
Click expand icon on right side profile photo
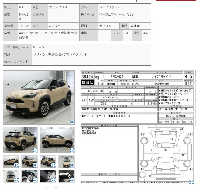[72, 150]
